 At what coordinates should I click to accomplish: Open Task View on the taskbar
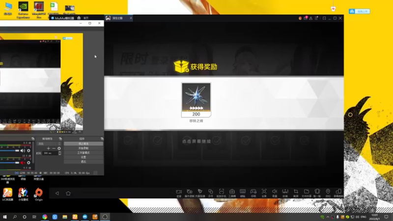pos(34,217)
